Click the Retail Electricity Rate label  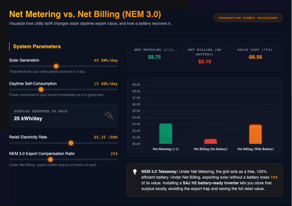28,137
